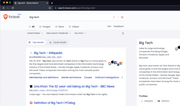Click the Google logo image in the Big Tech panel
180x106 pixels.
click(x=176, y=49)
